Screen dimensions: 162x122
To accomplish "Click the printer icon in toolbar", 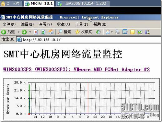I will pyautogui.click(x=117, y=32).
